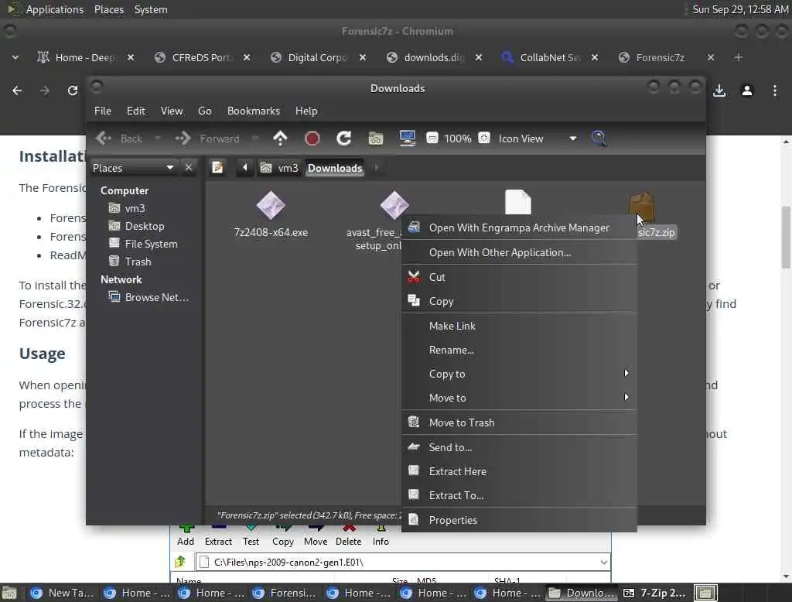Open Chromium tab search dropdown

point(15,57)
